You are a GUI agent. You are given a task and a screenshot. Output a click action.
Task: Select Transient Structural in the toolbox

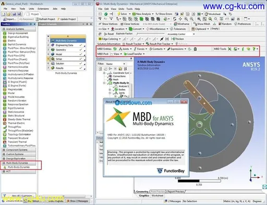[x=18, y=138]
